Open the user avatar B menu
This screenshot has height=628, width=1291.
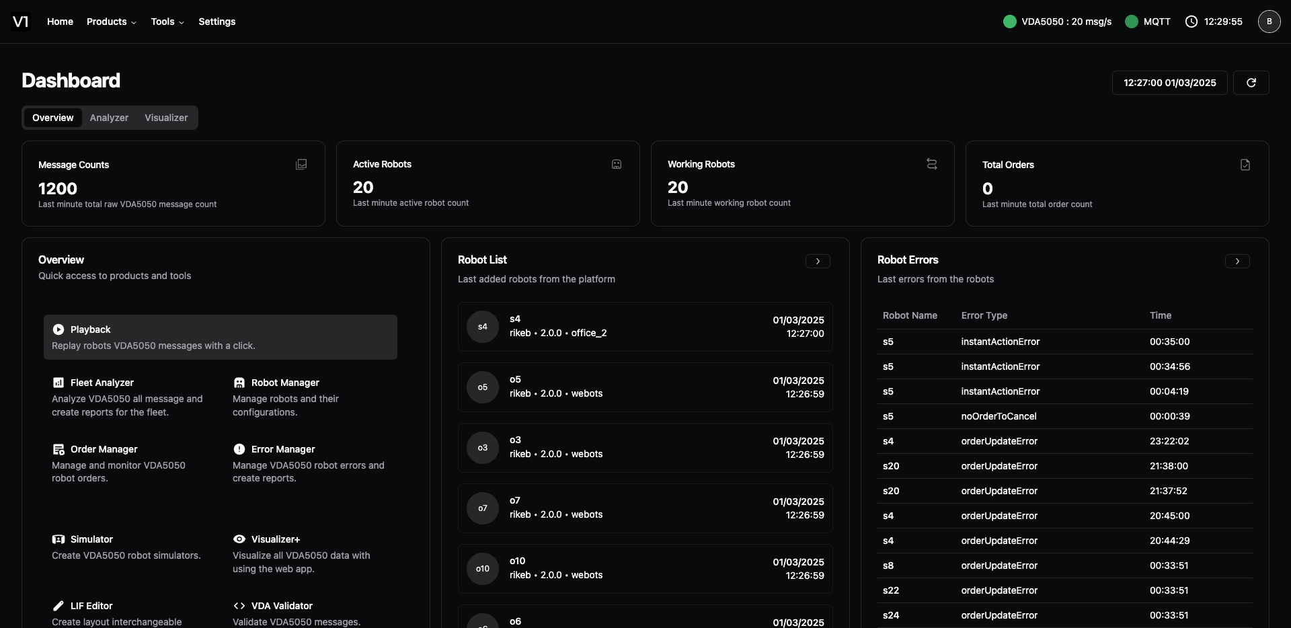point(1269,22)
